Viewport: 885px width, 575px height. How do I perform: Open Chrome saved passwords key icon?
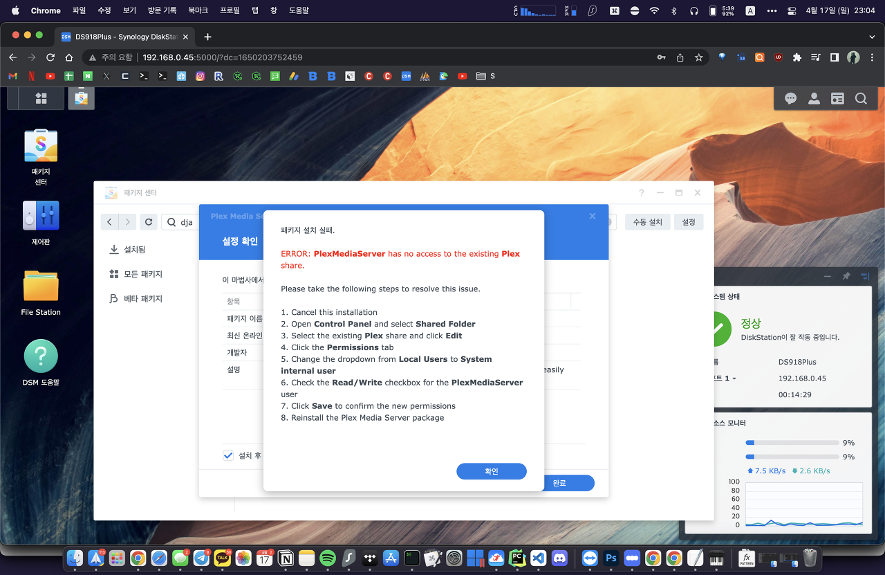pos(662,57)
